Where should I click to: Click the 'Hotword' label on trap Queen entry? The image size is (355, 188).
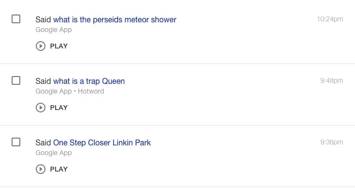pos(91,91)
